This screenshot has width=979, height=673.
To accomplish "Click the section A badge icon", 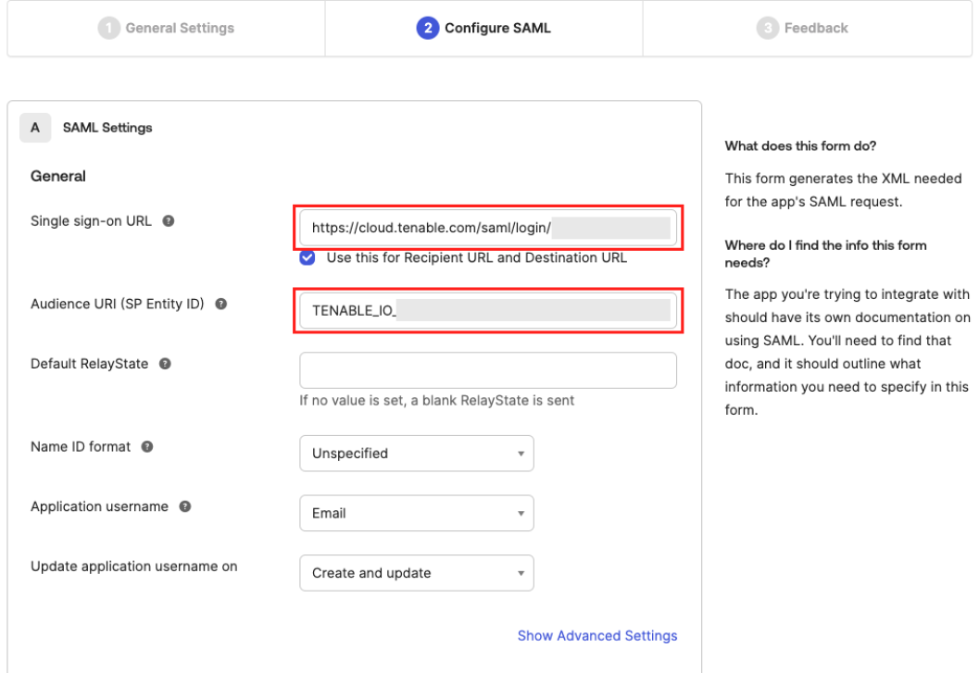I will (x=35, y=128).
